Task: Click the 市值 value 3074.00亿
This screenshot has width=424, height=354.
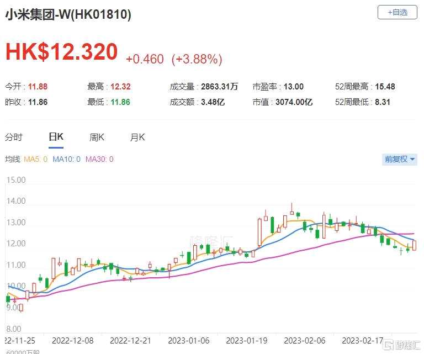Action: [x=294, y=102]
